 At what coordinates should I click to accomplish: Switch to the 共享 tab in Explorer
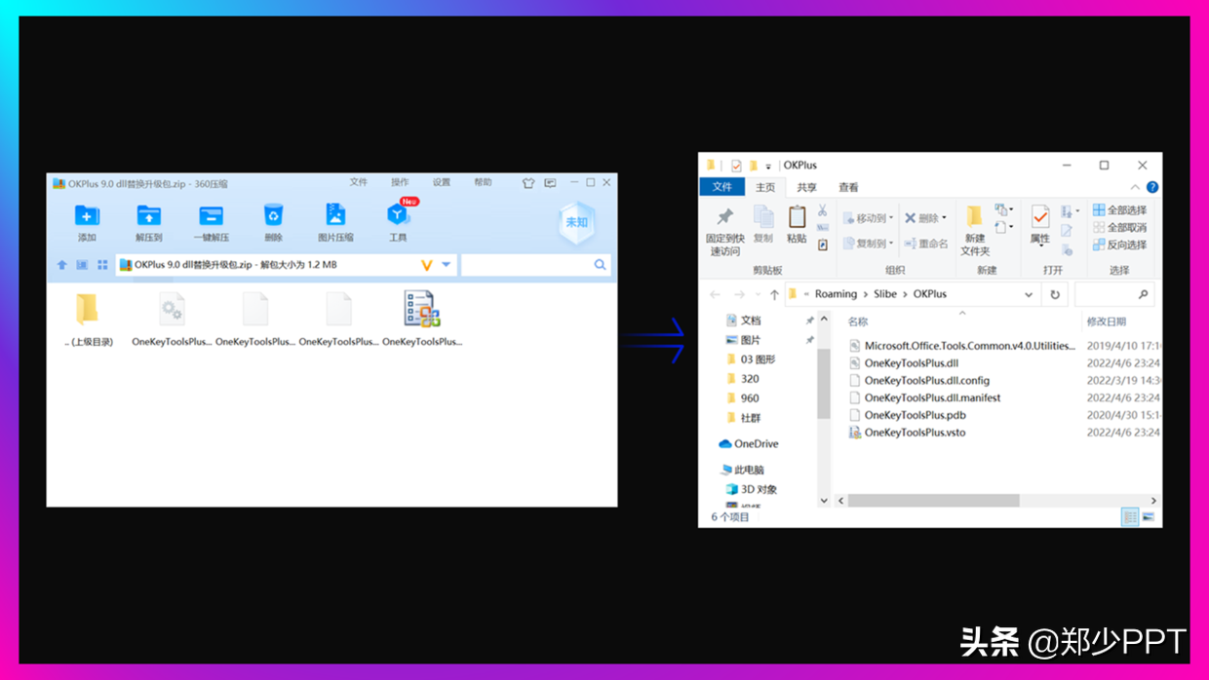806,187
